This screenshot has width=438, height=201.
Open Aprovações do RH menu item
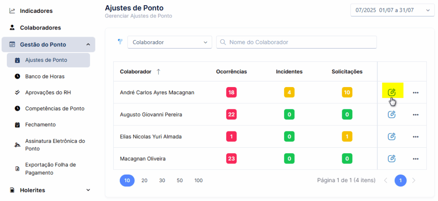tap(49, 93)
